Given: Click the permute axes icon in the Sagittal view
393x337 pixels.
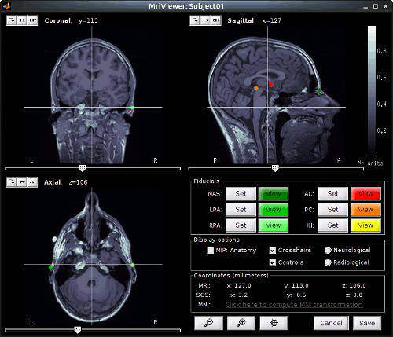Looking at the screenshot, I should tap(216, 20).
